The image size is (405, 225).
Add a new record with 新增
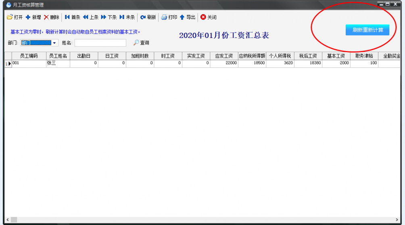click(33, 17)
